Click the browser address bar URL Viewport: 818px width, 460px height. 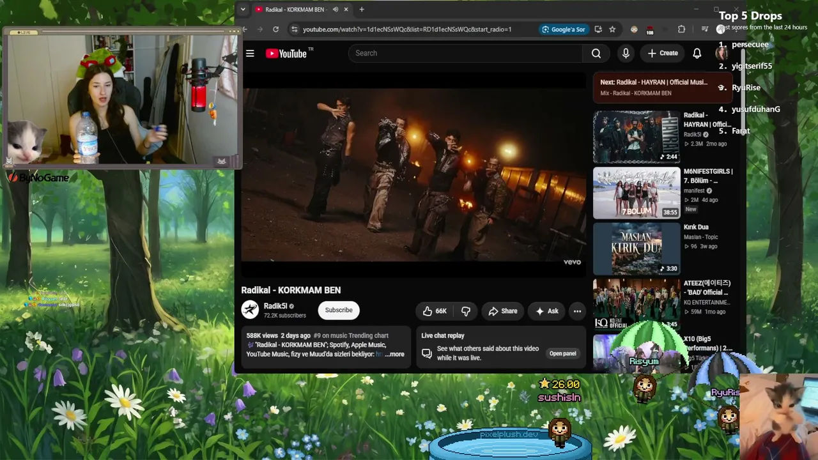pyautogui.click(x=407, y=29)
